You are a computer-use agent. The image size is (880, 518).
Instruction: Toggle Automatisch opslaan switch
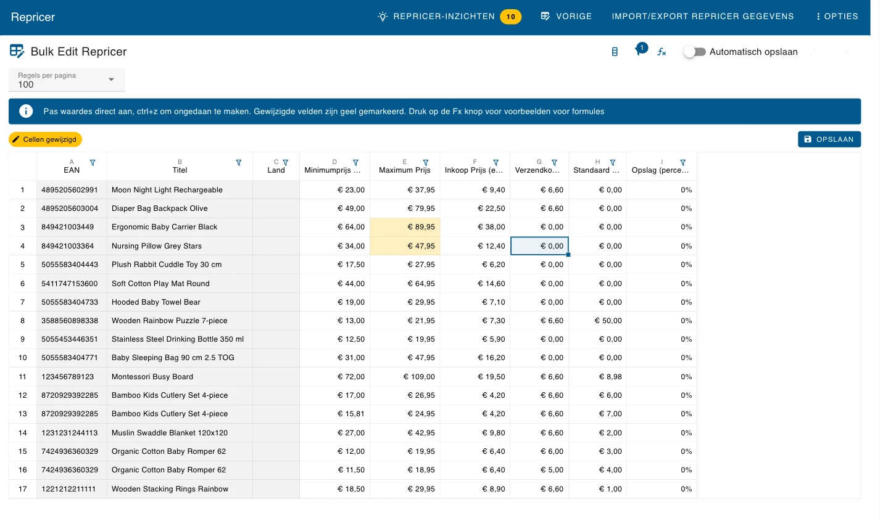[x=695, y=52]
